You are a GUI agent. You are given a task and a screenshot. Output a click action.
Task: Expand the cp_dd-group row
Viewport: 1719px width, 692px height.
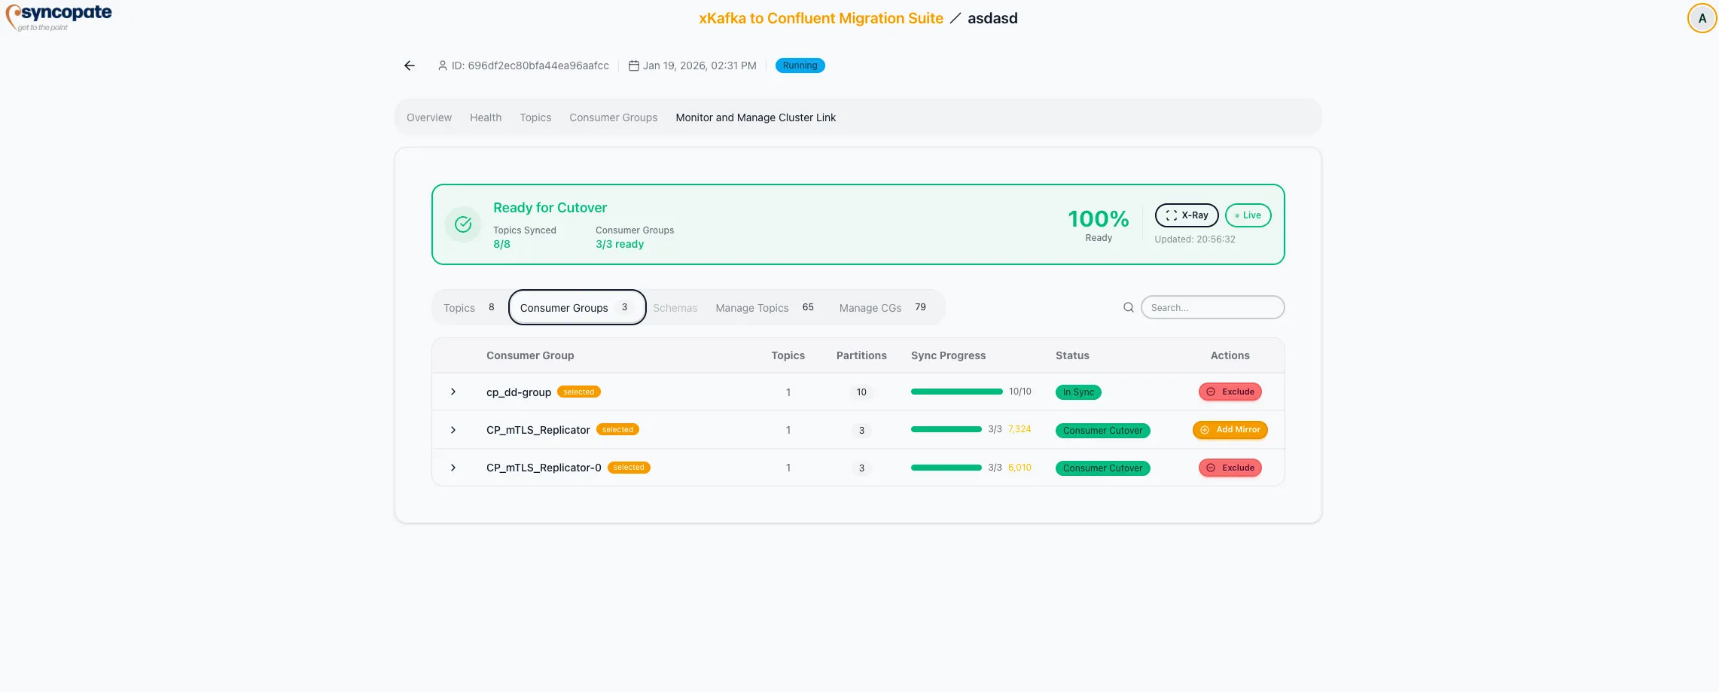tap(453, 392)
